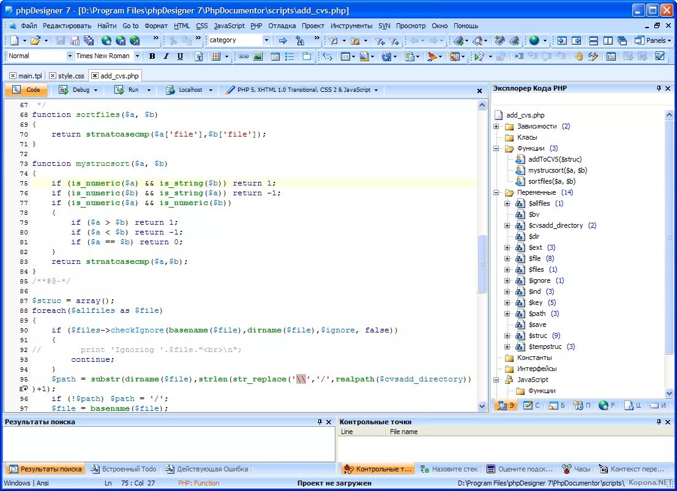
Task: Toggle underline formatting
Action: [179, 56]
